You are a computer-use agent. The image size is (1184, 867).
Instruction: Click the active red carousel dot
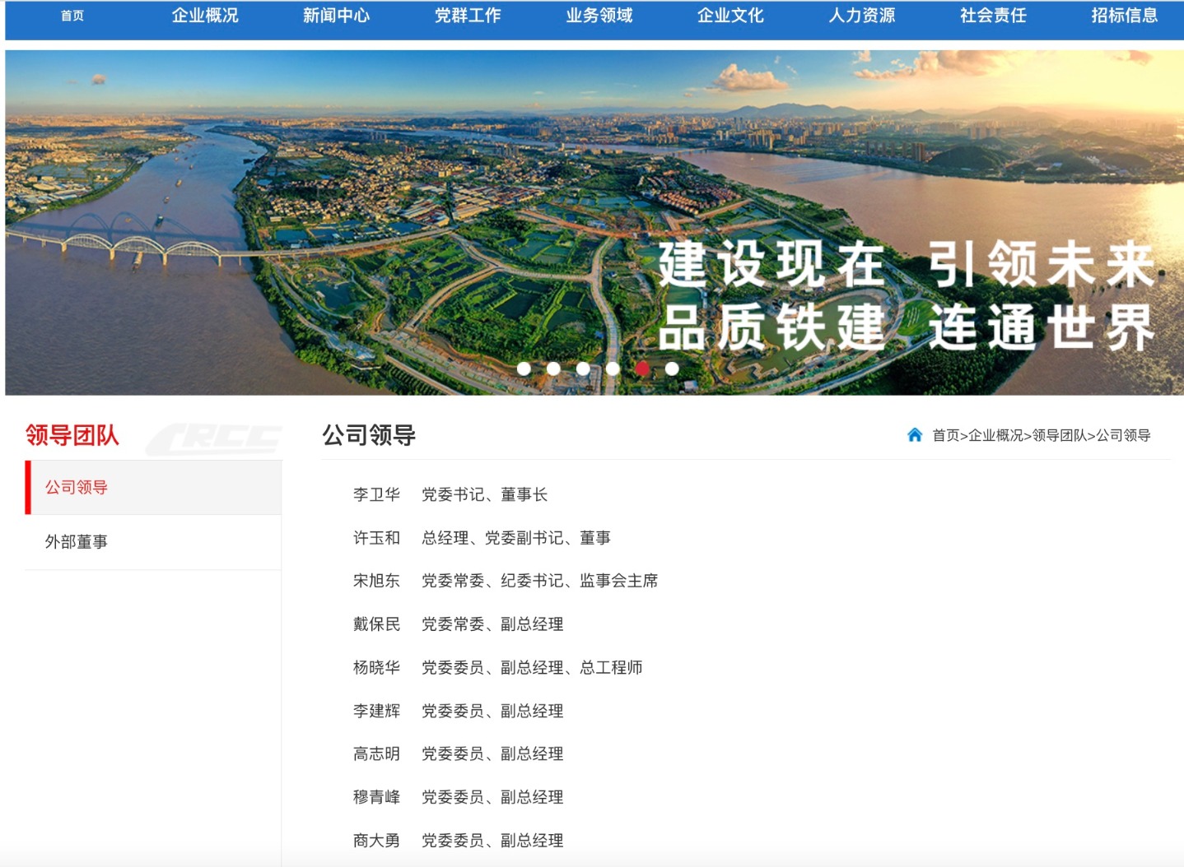tap(642, 369)
